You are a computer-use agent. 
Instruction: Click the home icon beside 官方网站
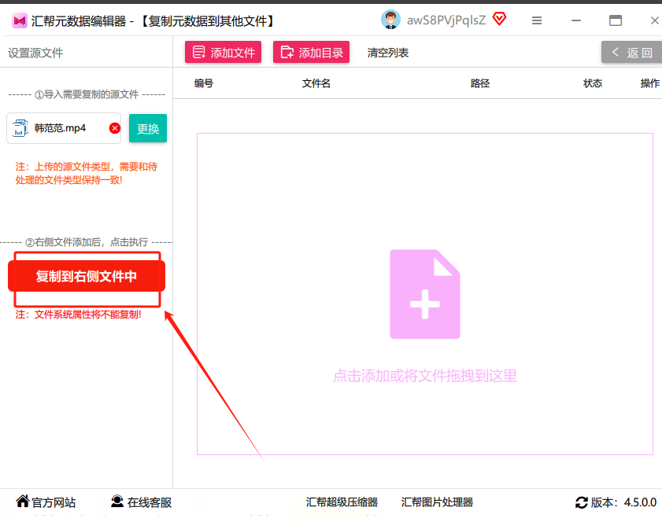click(x=23, y=501)
